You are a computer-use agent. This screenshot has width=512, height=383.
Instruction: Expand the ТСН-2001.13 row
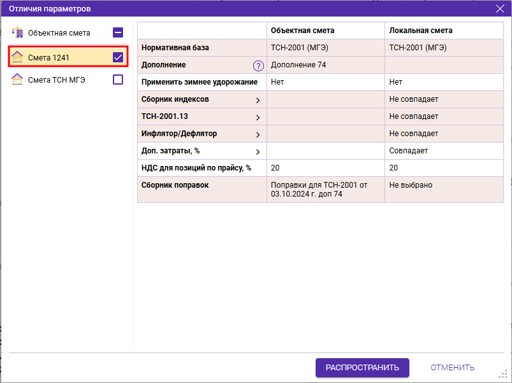(x=258, y=117)
